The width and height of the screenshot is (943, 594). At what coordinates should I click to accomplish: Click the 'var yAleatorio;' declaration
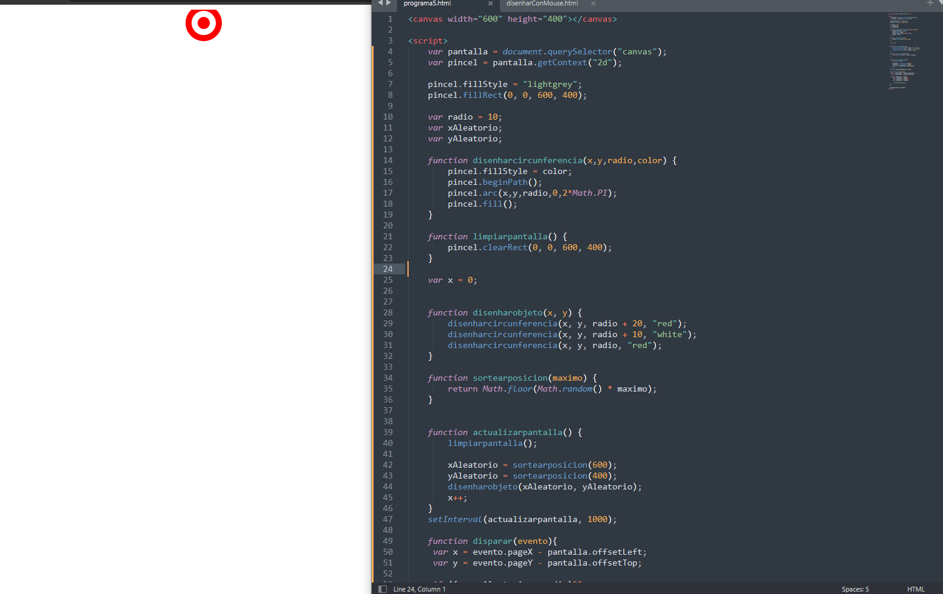tap(465, 138)
